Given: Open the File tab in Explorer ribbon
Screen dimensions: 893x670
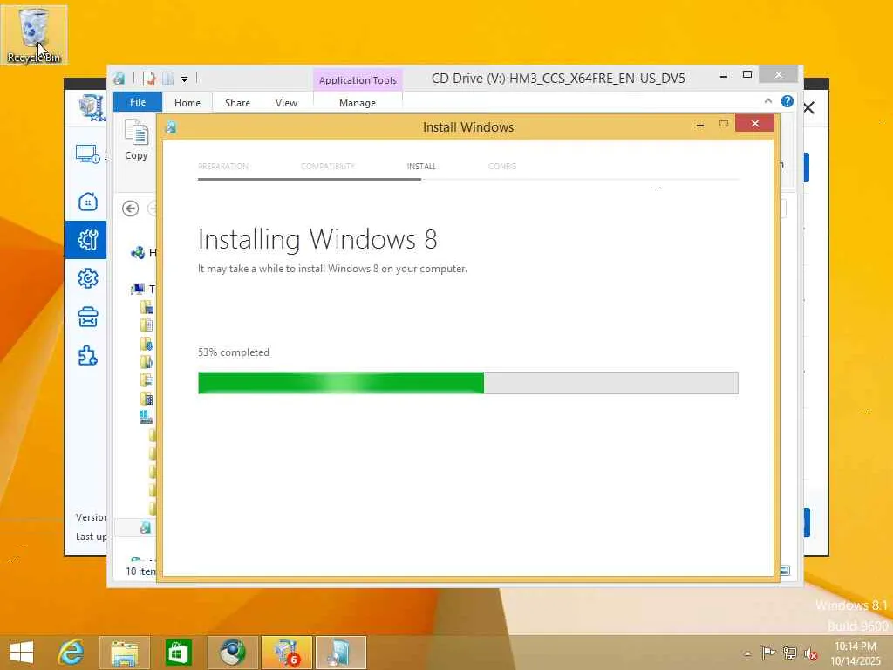Looking at the screenshot, I should coord(138,102).
